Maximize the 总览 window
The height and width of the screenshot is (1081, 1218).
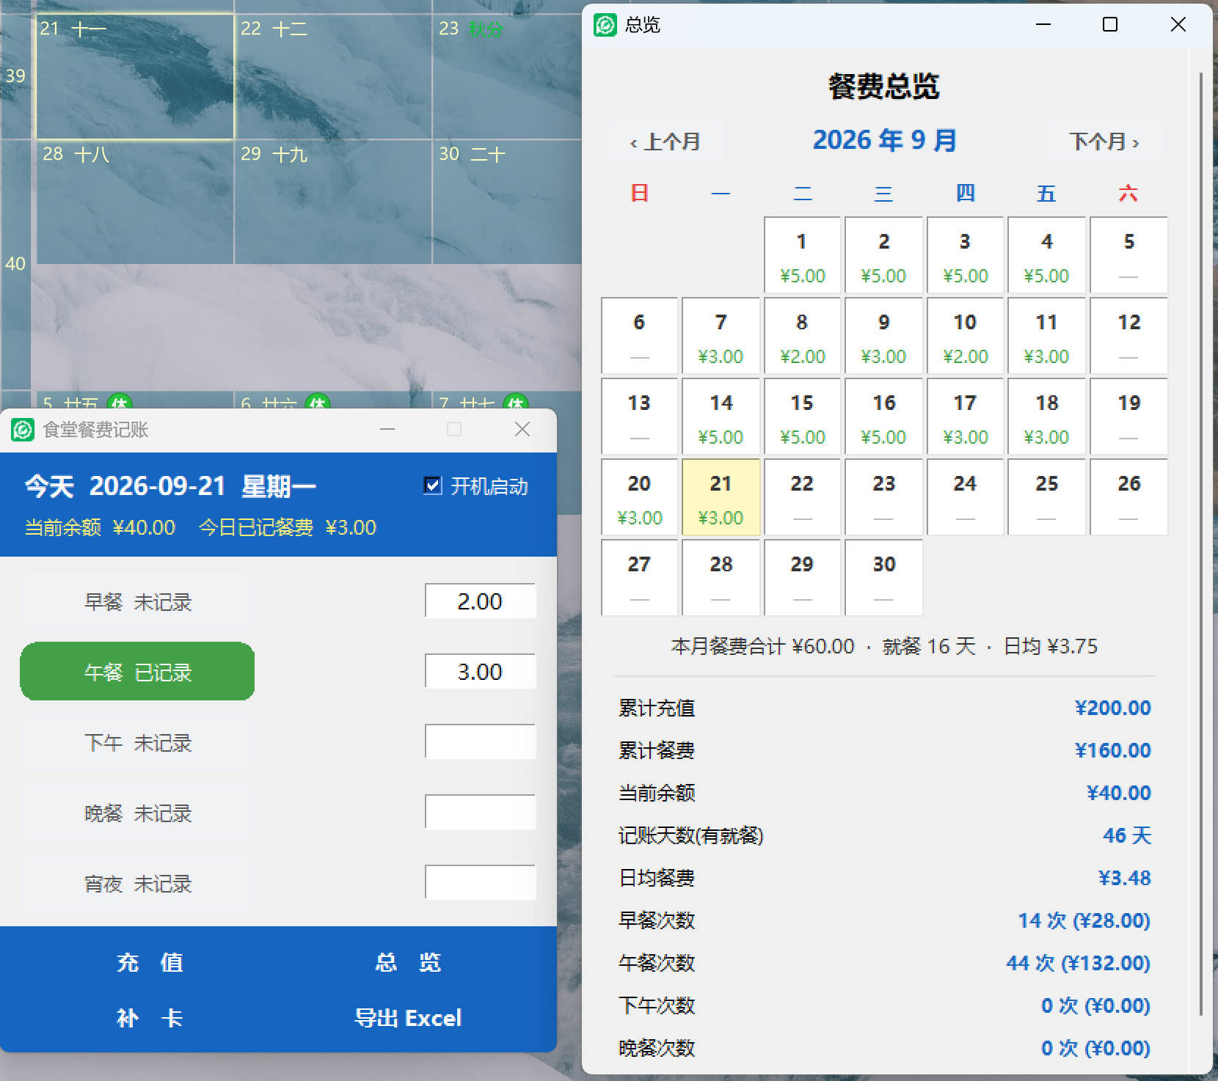(x=1110, y=24)
